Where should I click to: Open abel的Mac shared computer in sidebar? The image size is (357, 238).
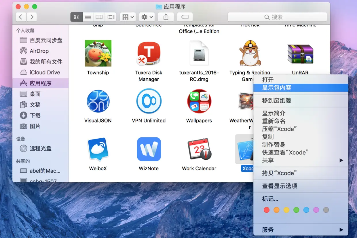tap(41, 171)
